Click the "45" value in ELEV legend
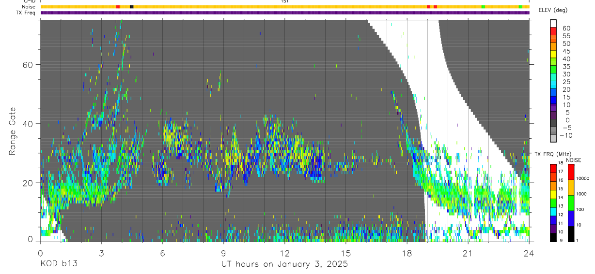 coord(566,51)
